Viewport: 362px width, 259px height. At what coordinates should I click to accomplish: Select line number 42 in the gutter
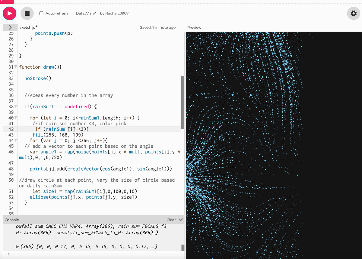click(11, 129)
